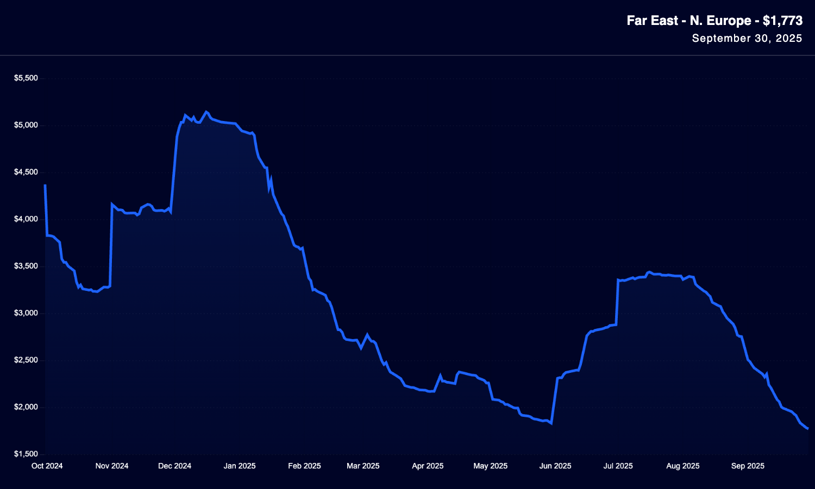Click the Far East - N. Europe chart title

(x=714, y=21)
